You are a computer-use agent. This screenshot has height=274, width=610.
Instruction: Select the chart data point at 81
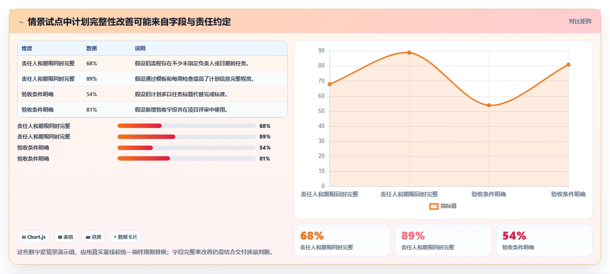click(568, 64)
